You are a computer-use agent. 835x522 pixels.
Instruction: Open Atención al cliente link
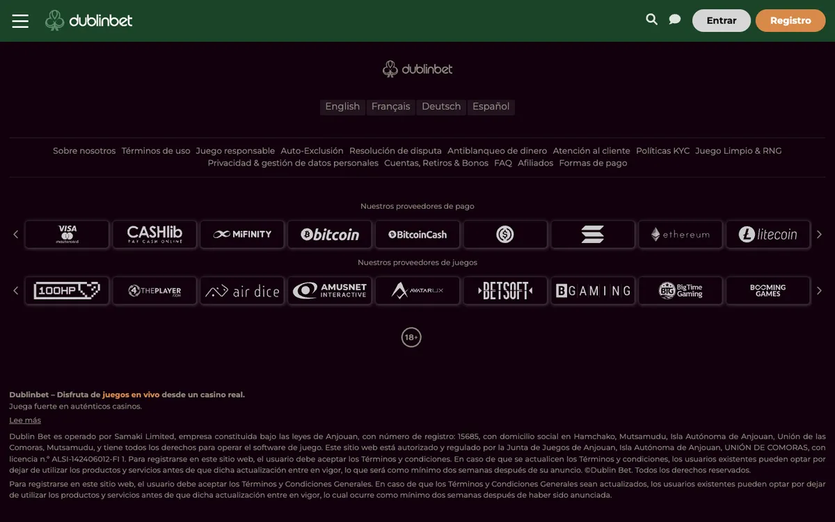591,151
